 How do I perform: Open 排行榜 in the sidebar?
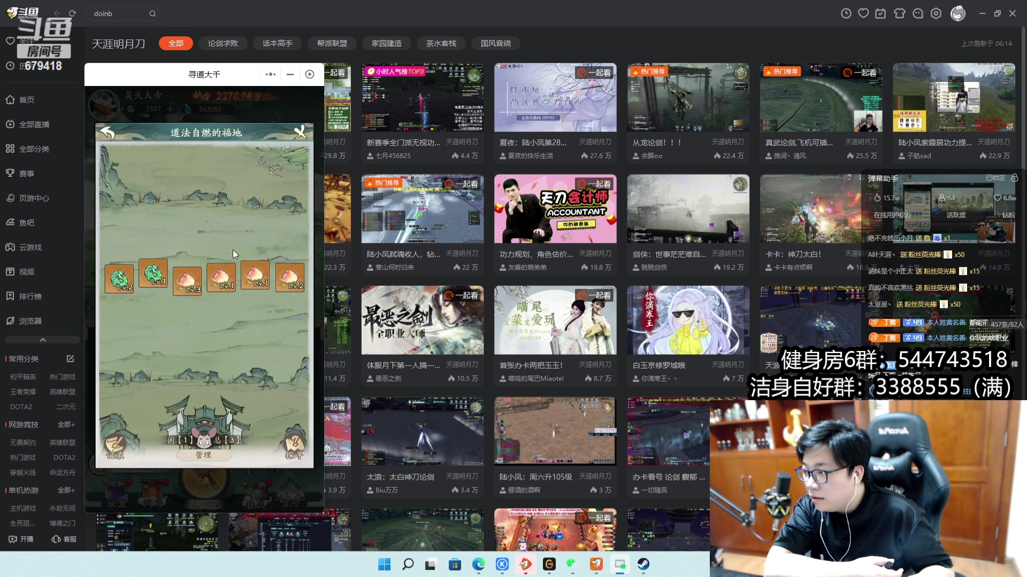click(24, 297)
